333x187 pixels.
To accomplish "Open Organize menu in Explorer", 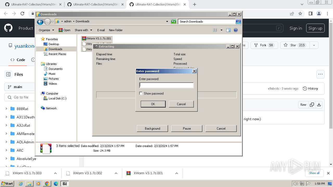I will (x=46, y=30).
